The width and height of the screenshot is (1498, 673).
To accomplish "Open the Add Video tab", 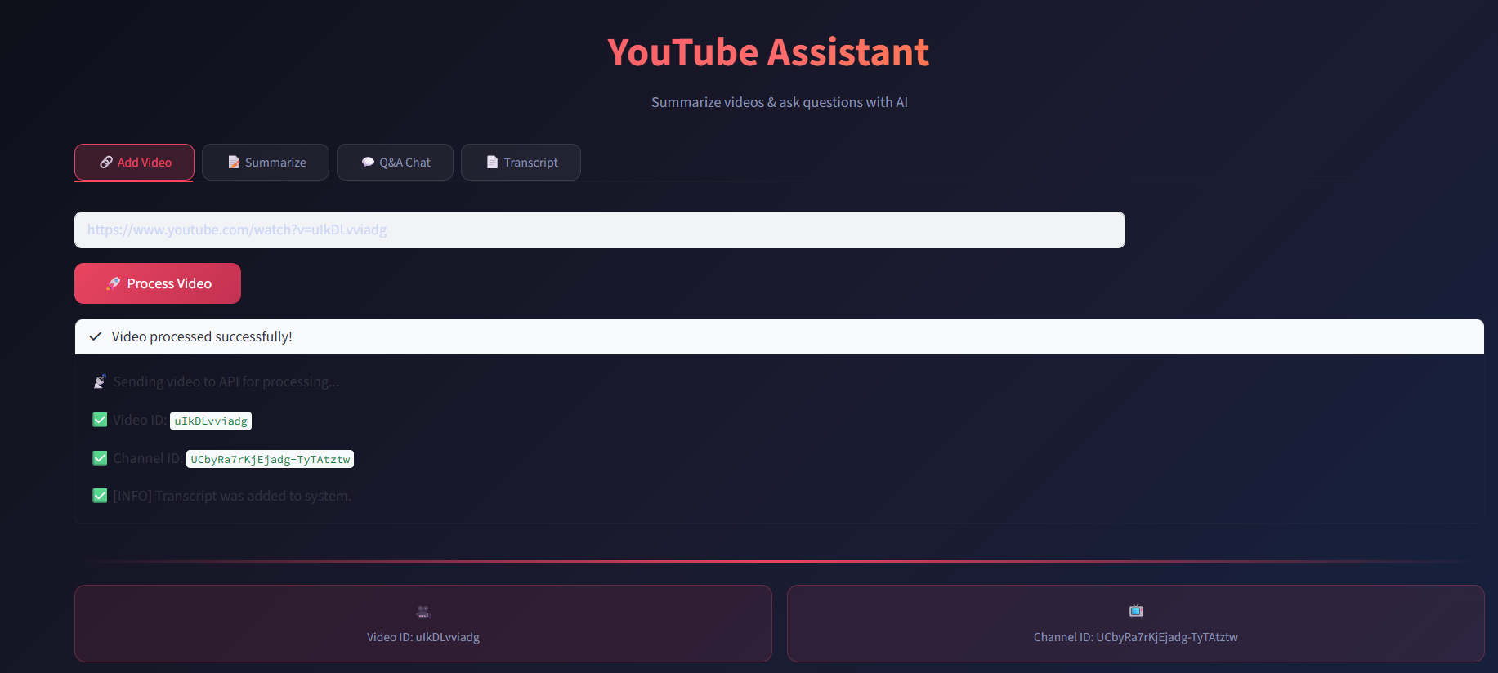I will (135, 162).
